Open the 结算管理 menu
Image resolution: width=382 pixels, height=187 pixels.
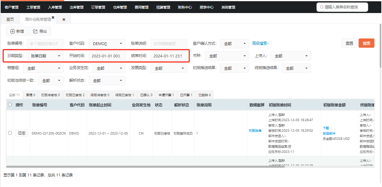[163, 7]
